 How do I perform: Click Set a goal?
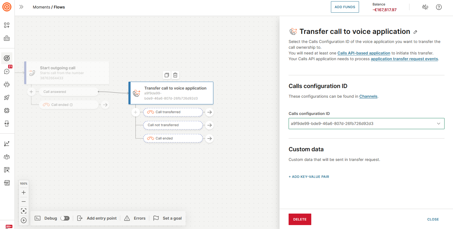coord(167,218)
